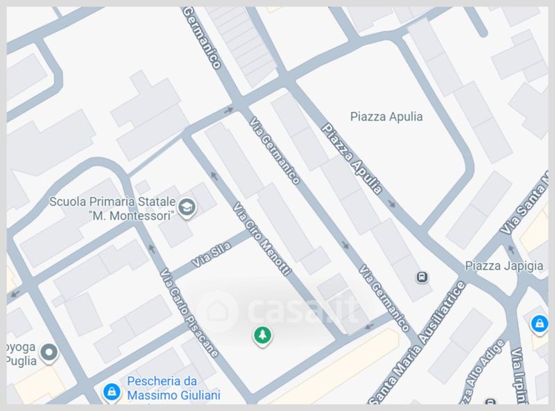Click the one-way arrow on Via Ciro Menotti
Image resolution: width=555 pixels, height=411 pixels.
pyautogui.click(x=214, y=176)
